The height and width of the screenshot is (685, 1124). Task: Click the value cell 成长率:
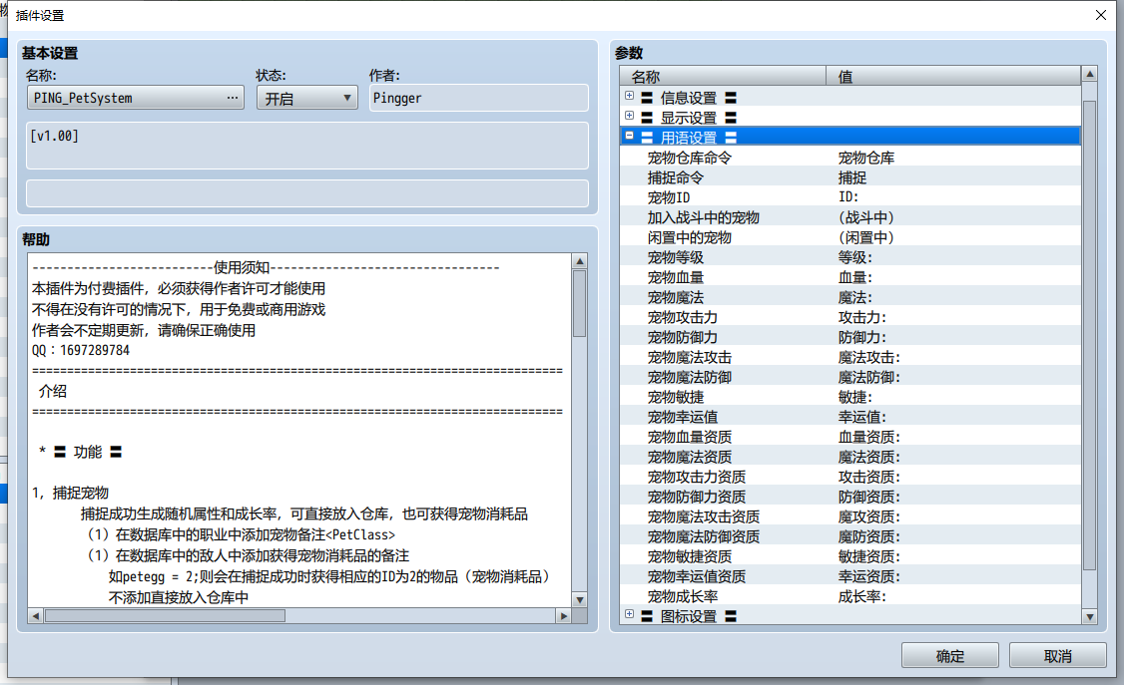pos(862,596)
